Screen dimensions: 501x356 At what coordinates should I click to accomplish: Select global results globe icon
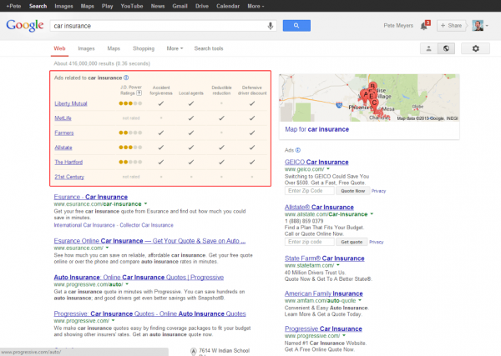coord(446,48)
